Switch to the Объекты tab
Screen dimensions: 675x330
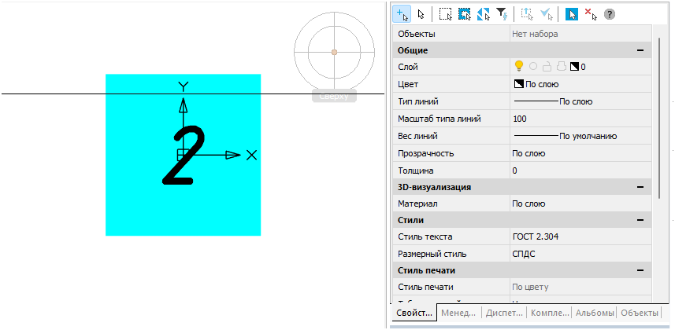click(x=640, y=313)
